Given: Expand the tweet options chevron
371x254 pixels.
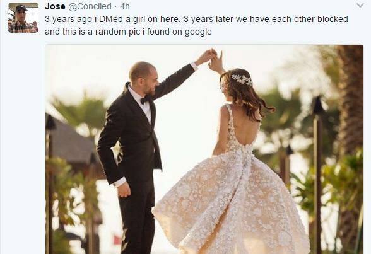Looking at the screenshot, I should [x=360, y=5].
